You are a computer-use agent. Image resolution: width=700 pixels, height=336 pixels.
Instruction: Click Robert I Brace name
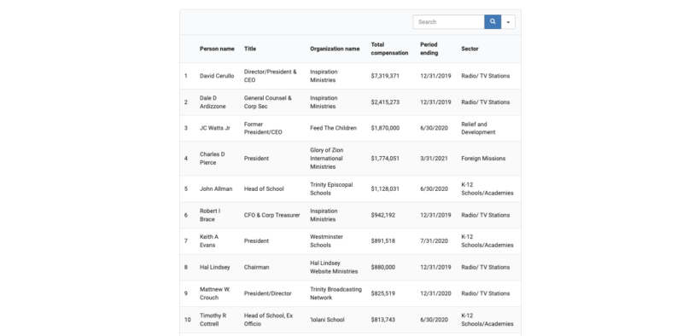[x=210, y=215]
